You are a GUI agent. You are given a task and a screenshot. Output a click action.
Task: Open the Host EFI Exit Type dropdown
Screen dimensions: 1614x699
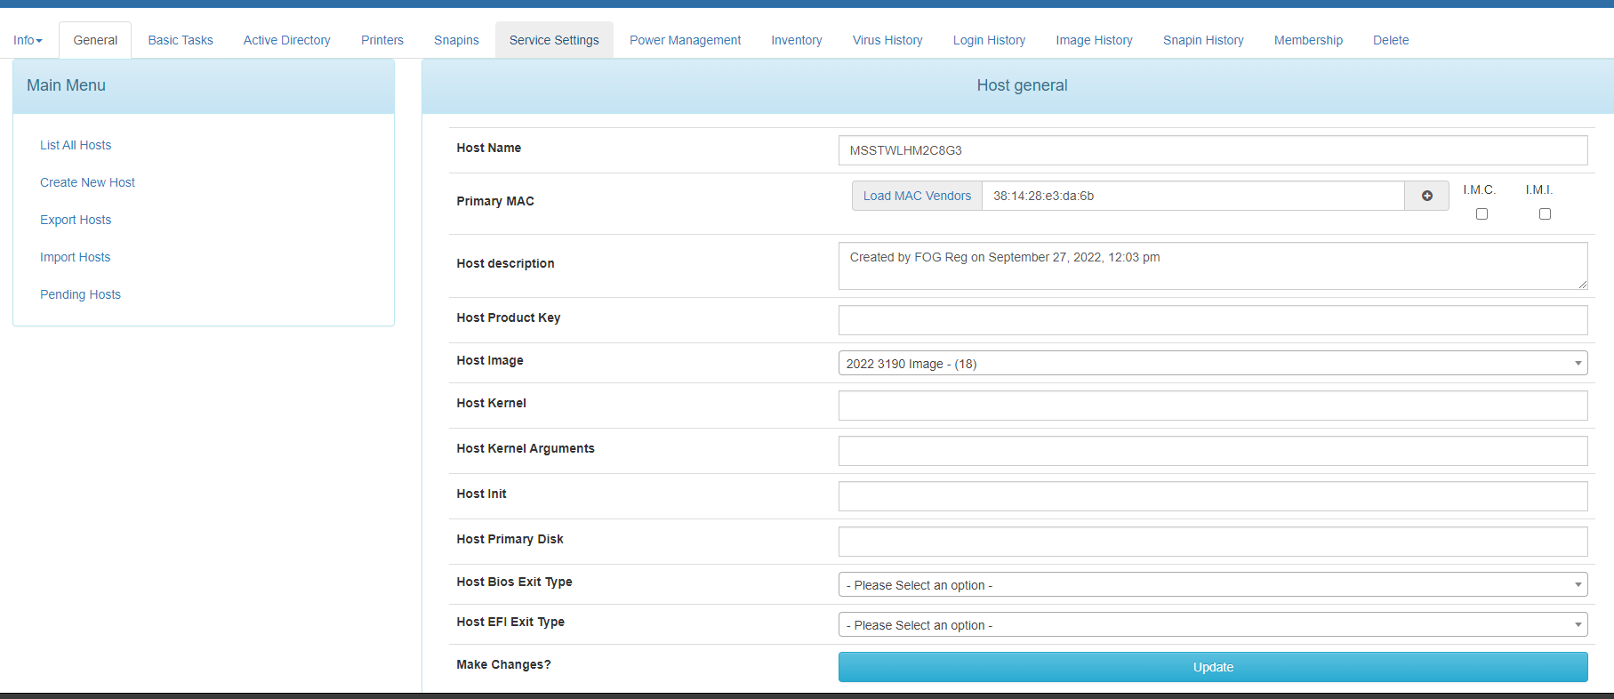1213,624
